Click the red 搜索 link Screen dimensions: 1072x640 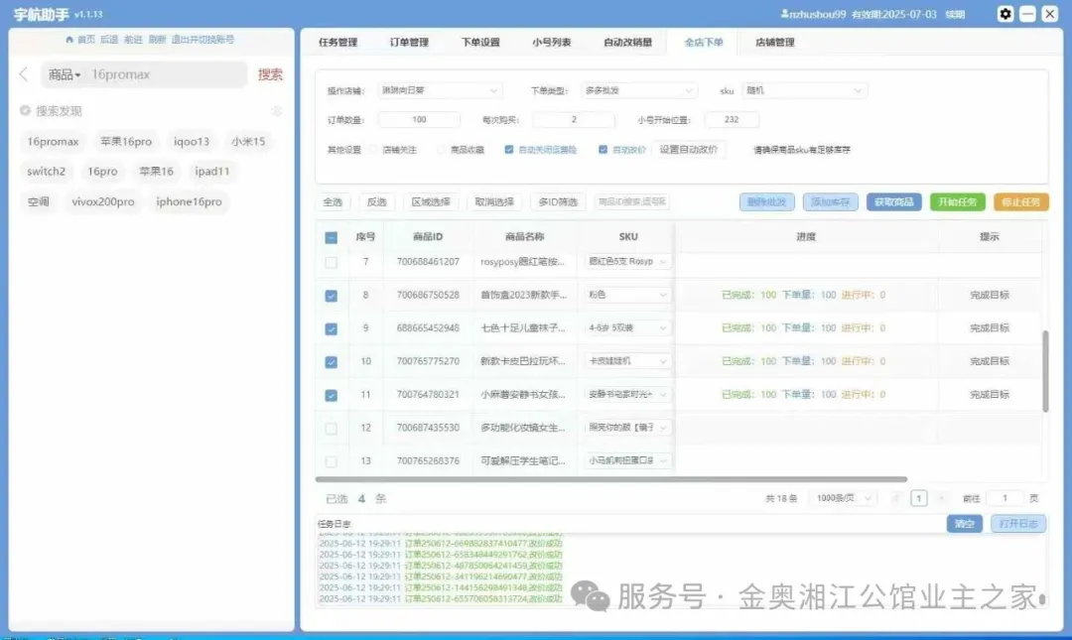pos(270,74)
